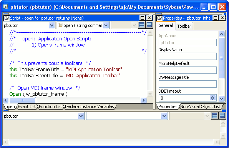Switch to the General properties tab
This screenshot has width=229, height=148.
(166, 26)
